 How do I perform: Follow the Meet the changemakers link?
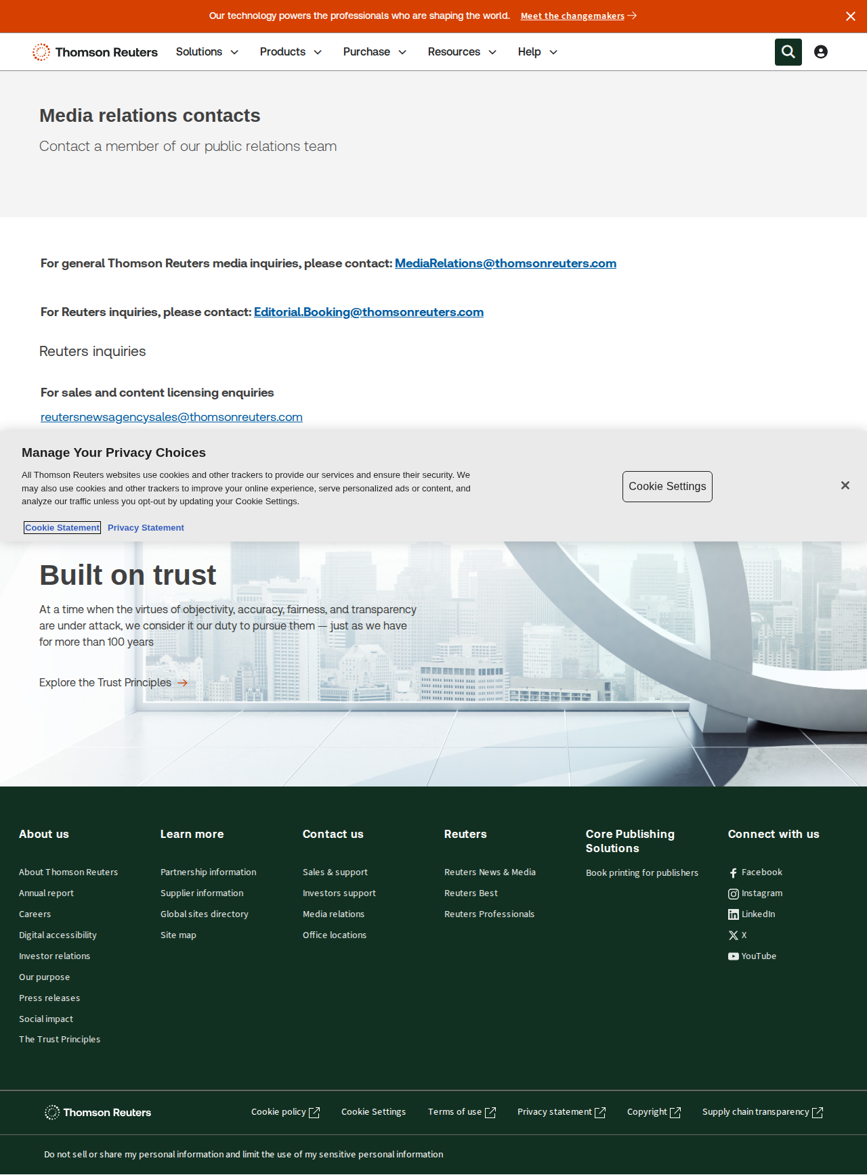572,16
